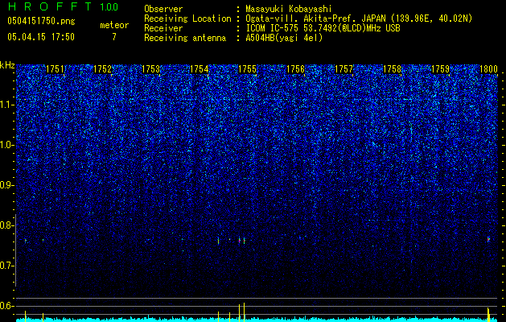Viewport: 506px width, 322px height.
Task: Click the Ogata-vill. Akita-Pref. JAPAN location text
Action: (x=359, y=19)
